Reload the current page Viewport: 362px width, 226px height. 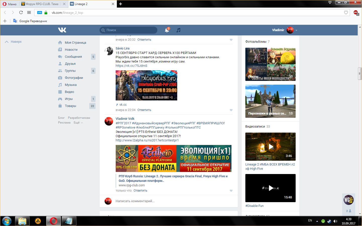pos(21,13)
